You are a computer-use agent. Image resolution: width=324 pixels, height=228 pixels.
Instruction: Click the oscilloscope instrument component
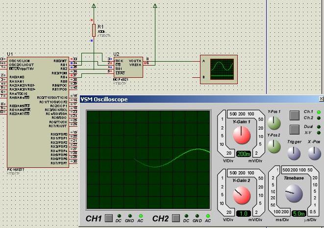coord(219,69)
